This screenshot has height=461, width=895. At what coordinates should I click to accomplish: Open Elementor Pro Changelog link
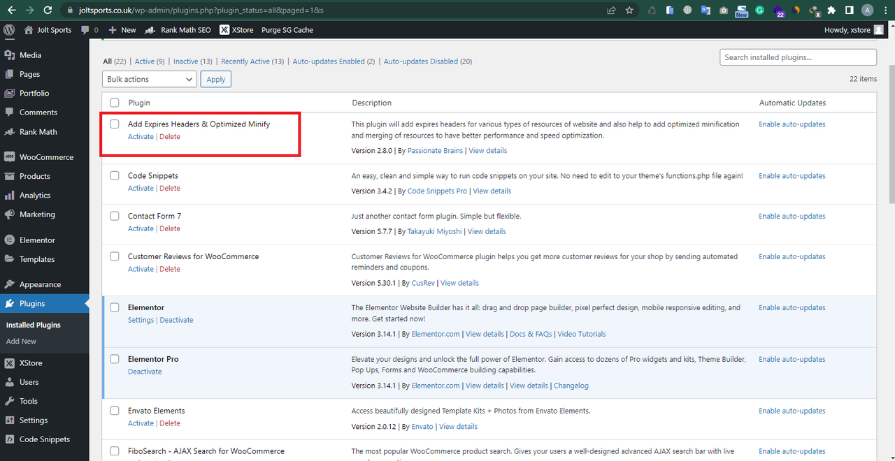pyautogui.click(x=571, y=386)
